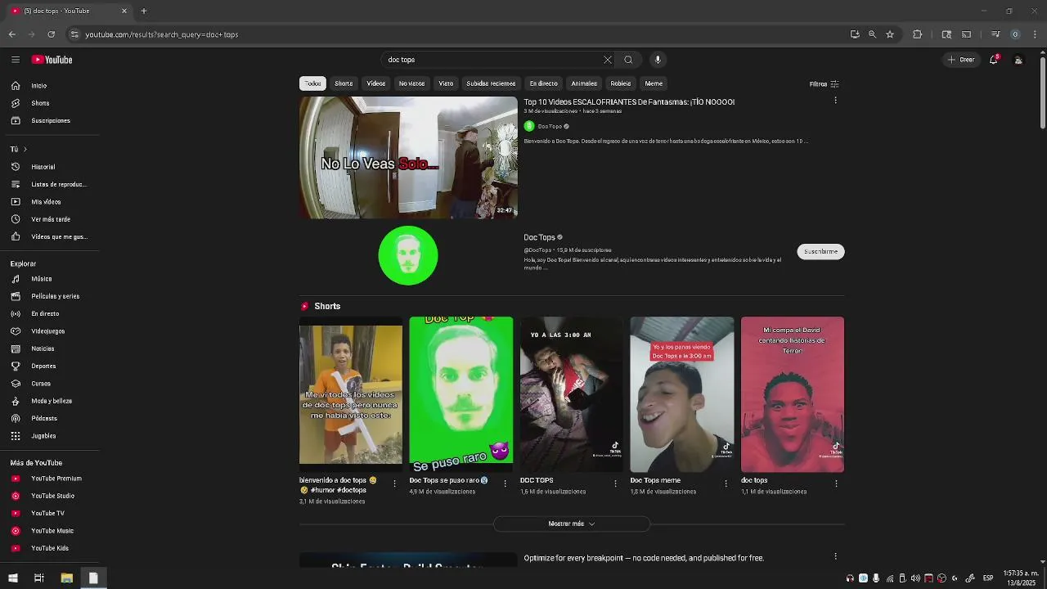
Task: Select the Roblela filter chip
Action: [621, 83]
